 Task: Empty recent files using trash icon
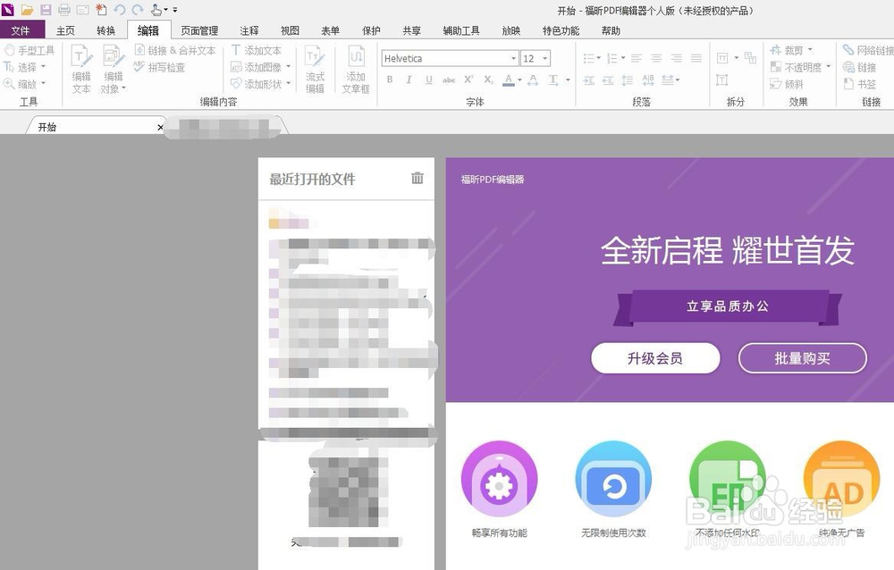(417, 179)
